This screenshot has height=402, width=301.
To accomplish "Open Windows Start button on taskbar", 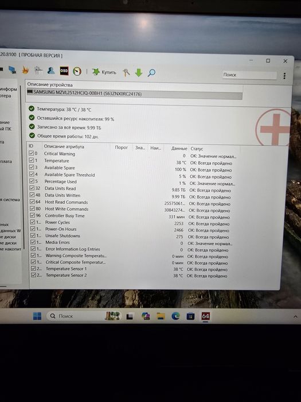I will click(x=37, y=316).
